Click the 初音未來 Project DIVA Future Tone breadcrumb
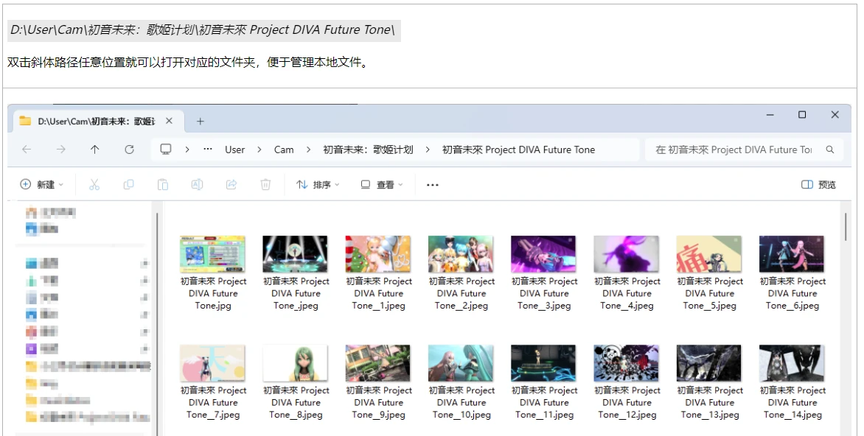Image resolution: width=864 pixels, height=436 pixels. point(518,150)
